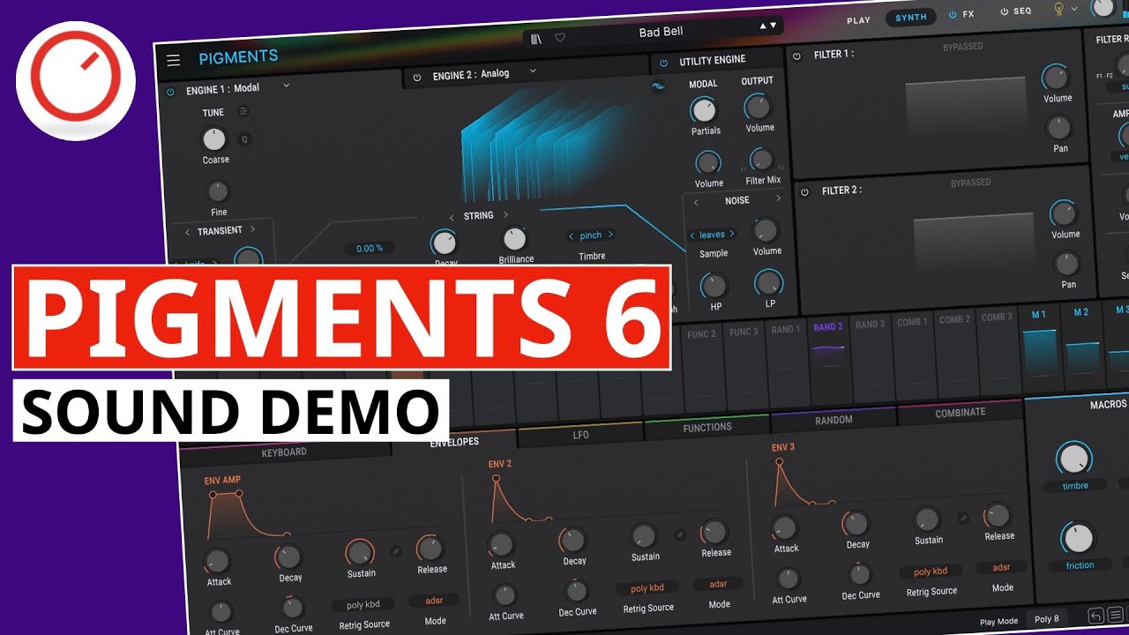Toggle the FX power button
Image resolution: width=1129 pixels, height=635 pixels.
(x=953, y=14)
